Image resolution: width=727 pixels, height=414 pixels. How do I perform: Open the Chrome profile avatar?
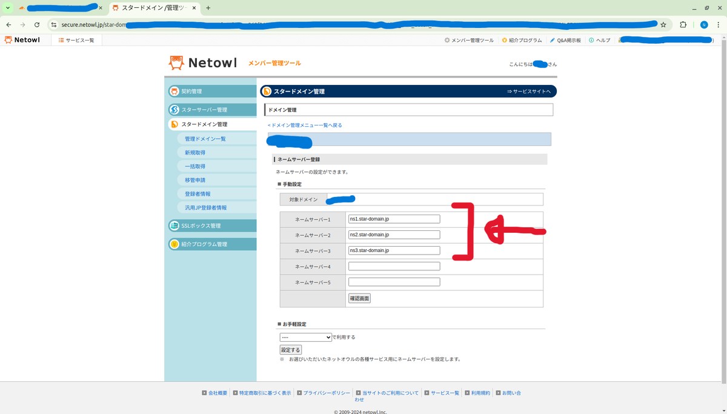point(704,25)
